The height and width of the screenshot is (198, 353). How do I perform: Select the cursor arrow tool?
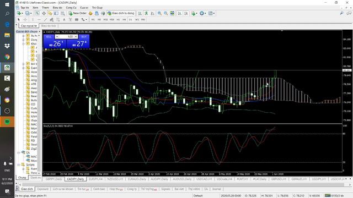19,20
